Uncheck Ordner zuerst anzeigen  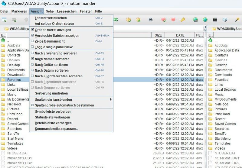(71, 30)
